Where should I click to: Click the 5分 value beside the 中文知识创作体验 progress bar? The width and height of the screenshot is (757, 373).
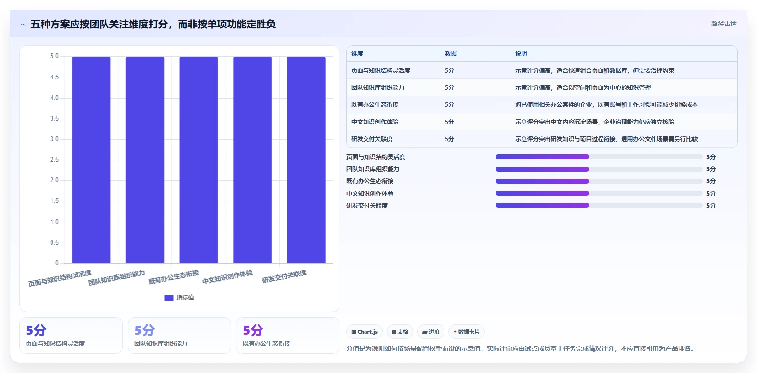pos(711,193)
